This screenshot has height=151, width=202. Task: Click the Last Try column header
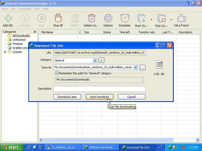[x=169, y=32]
